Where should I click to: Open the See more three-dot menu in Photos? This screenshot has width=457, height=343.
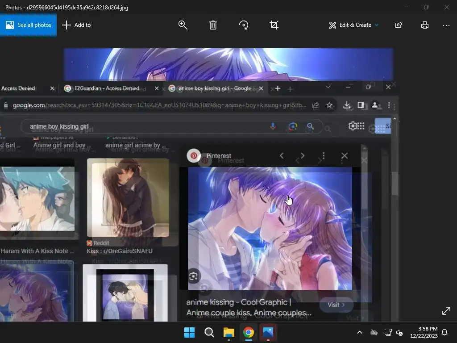click(x=446, y=25)
